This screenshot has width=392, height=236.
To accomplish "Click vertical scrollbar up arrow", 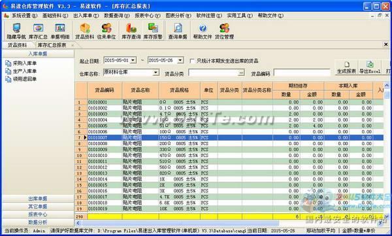I will [x=387, y=86].
